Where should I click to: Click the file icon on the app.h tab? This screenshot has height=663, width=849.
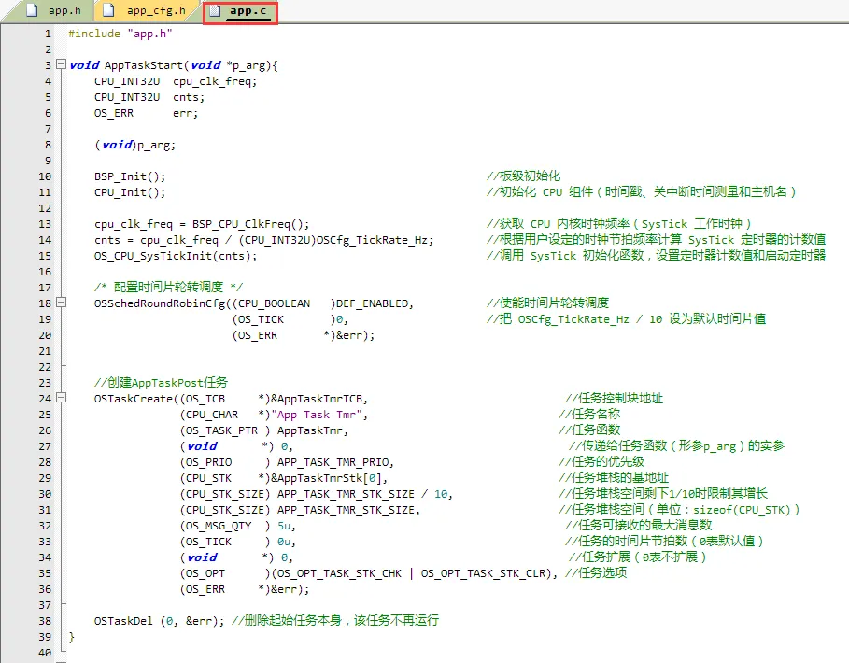point(34,11)
